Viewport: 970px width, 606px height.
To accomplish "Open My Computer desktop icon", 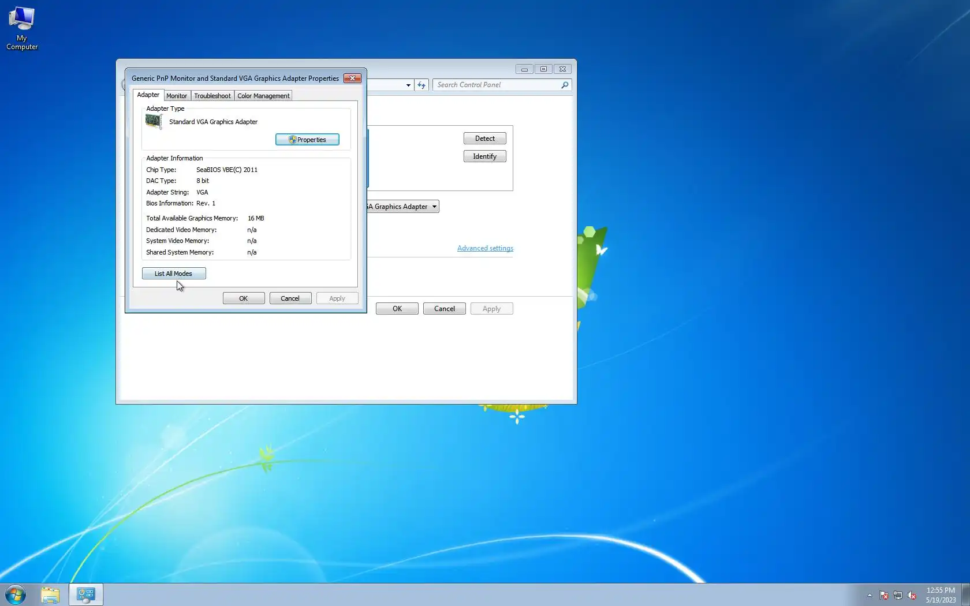I will click(x=22, y=29).
